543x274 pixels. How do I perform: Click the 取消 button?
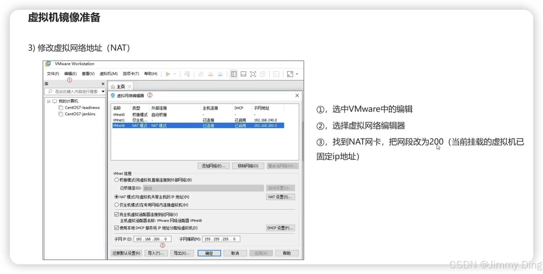235,254
